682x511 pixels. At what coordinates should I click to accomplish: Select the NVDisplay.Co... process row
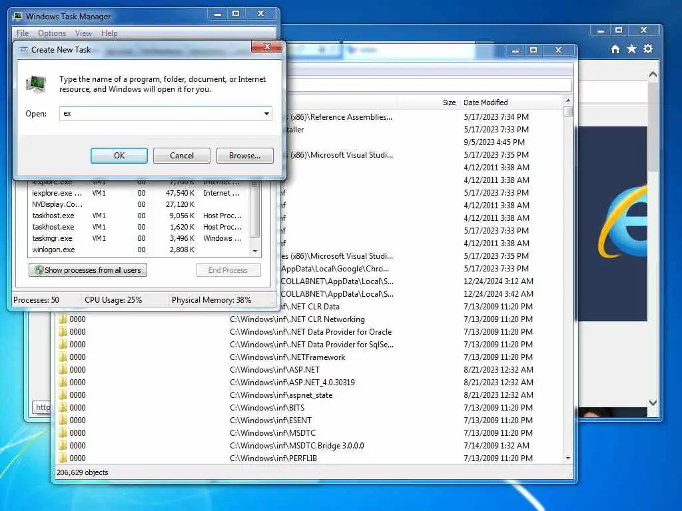click(x=137, y=204)
